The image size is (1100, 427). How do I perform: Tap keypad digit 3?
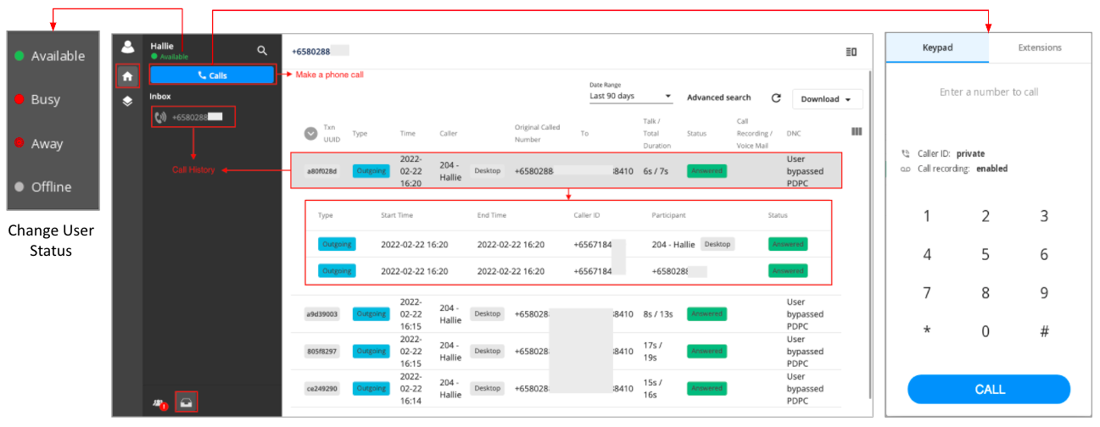(1044, 216)
